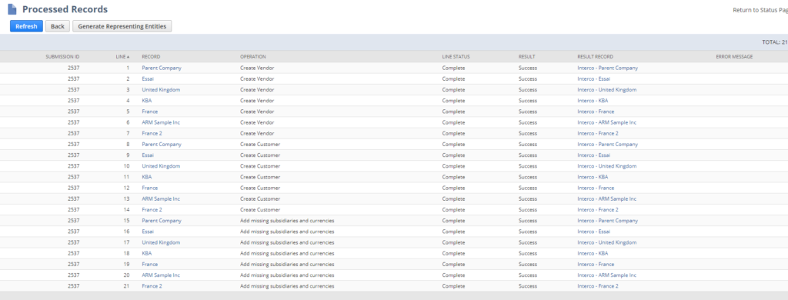This screenshot has width=788, height=300.
Task: Open France 2 record on line 21
Action: click(x=152, y=286)
